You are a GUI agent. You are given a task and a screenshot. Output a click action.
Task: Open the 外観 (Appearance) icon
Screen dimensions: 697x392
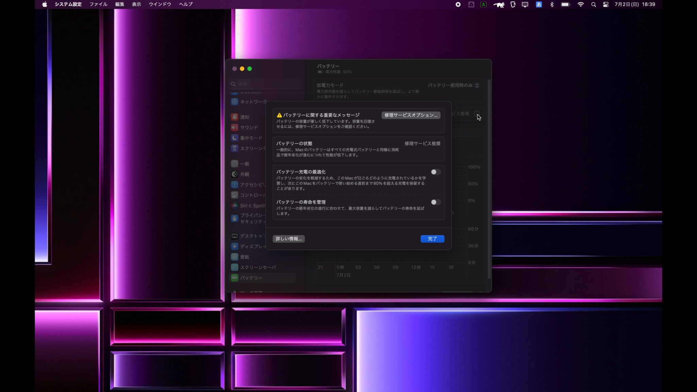click(235, 174)
